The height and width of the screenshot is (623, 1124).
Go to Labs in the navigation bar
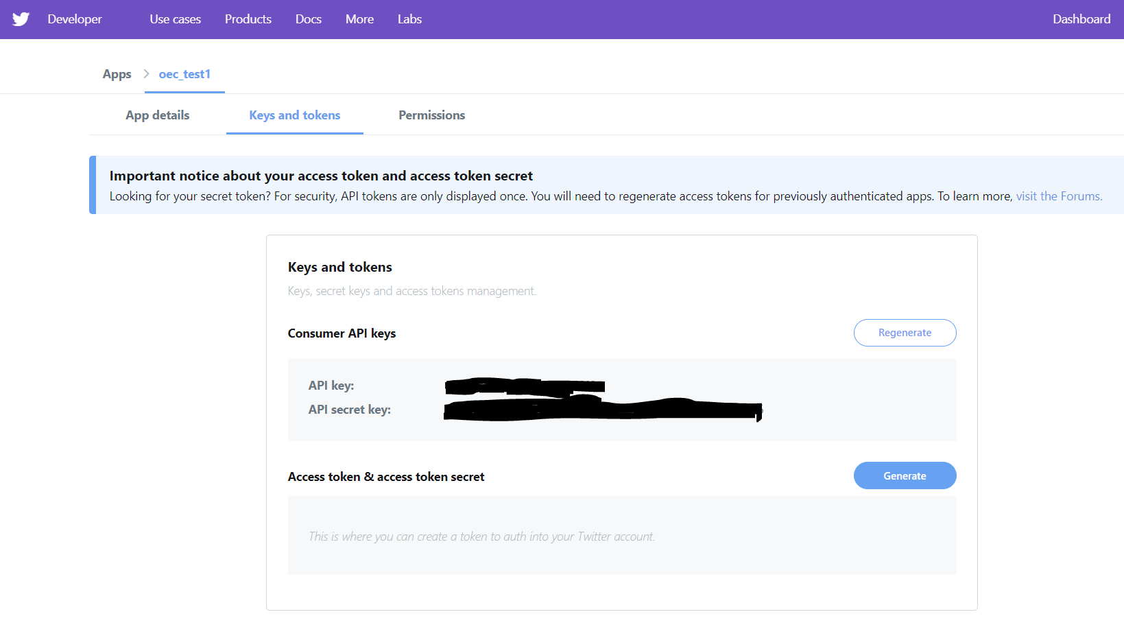point(409,19)
